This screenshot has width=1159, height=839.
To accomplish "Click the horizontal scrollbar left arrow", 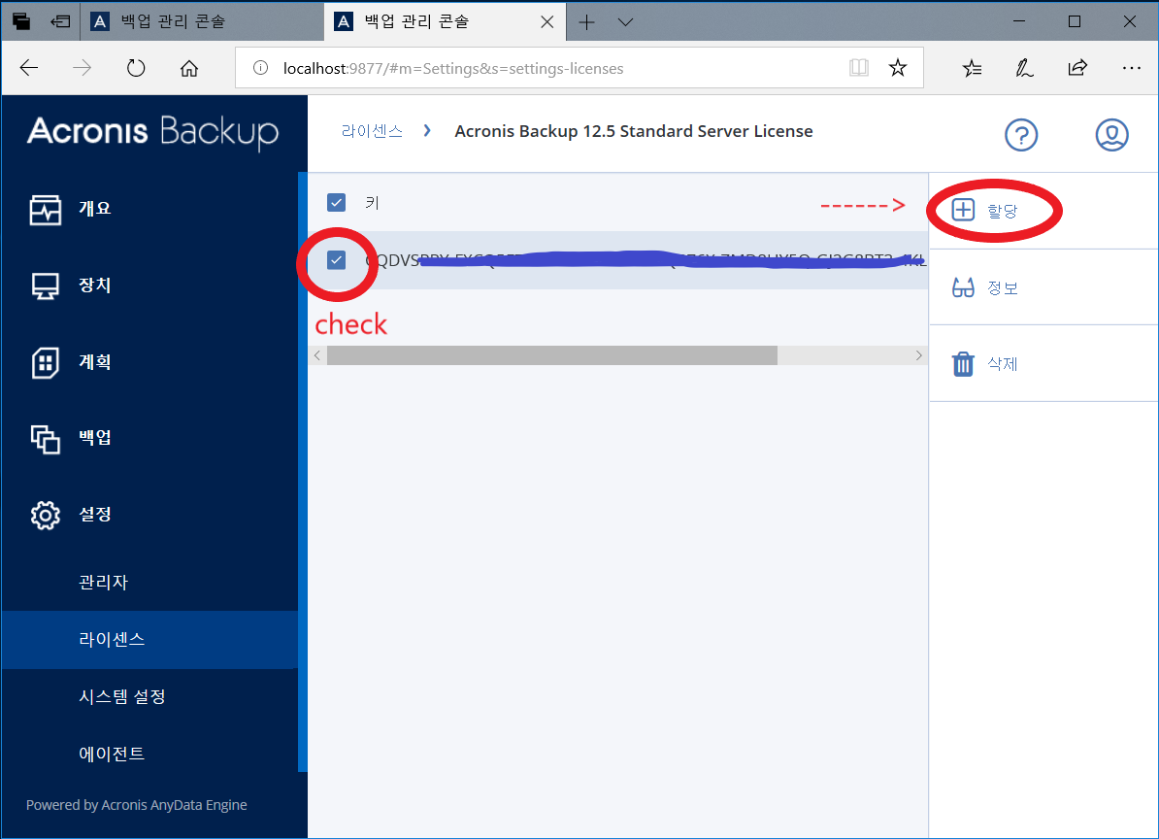I will tap(317, 355).
